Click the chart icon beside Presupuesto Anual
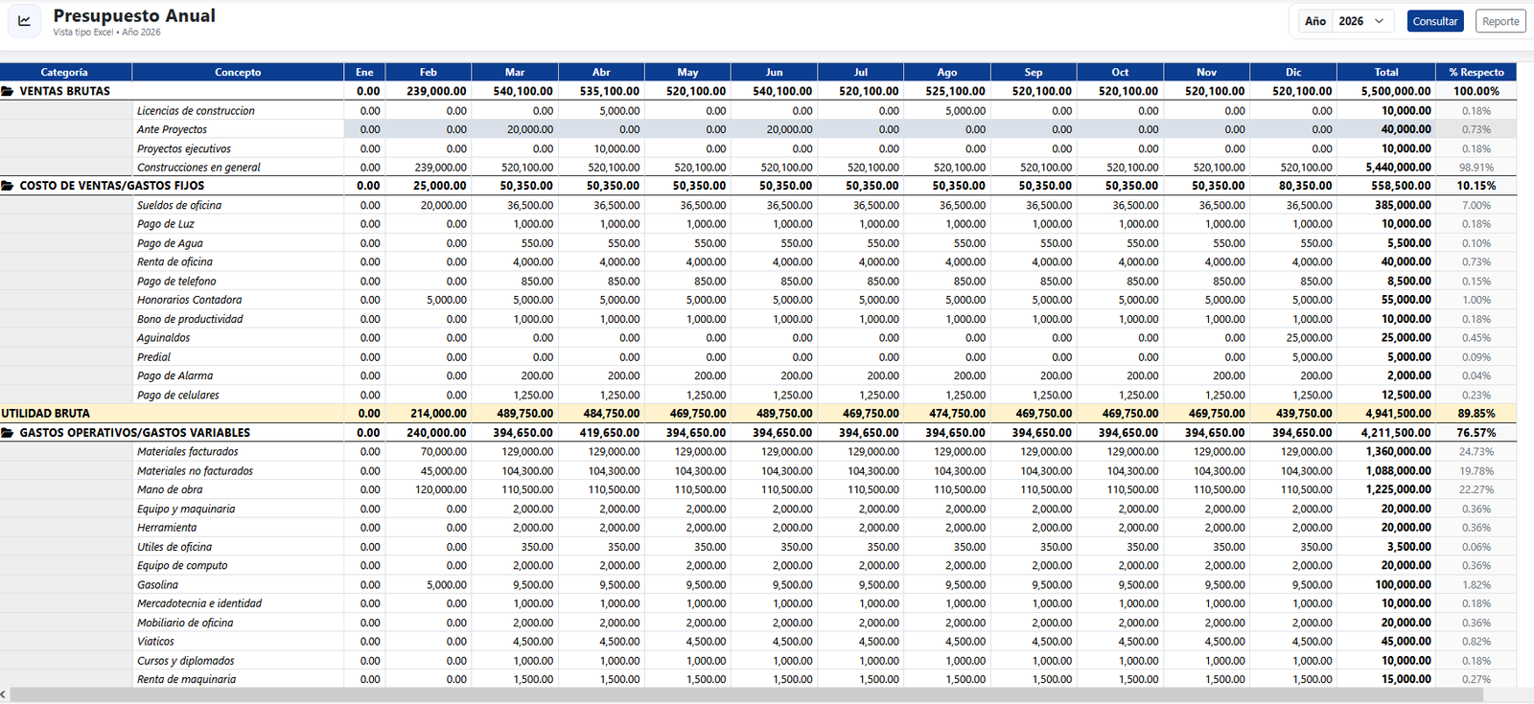The width and height of the screenshot is (1534, 704). point(24,21)
